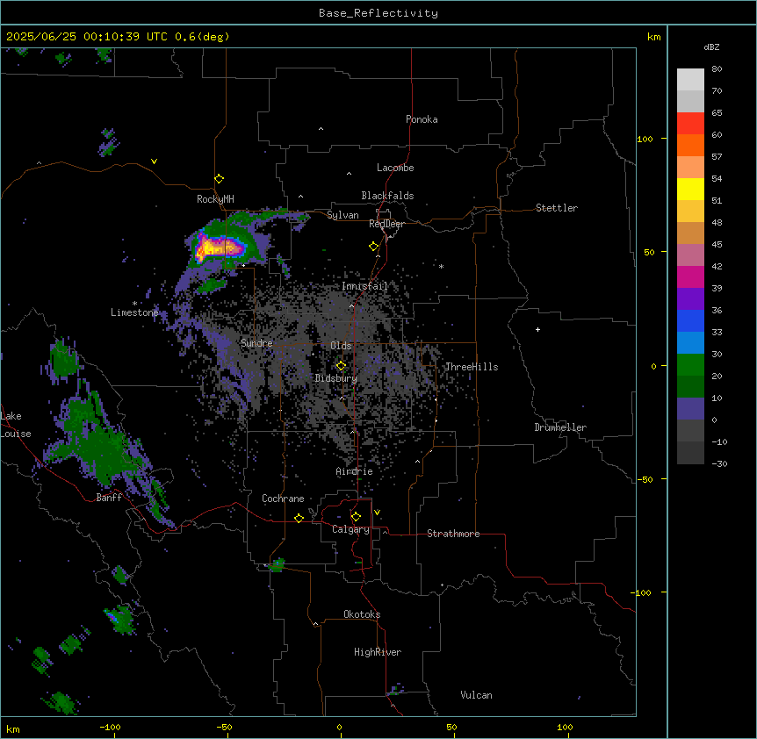Click the asterisk marker east of Innisfail
757x739 pixels.
click(441, 266)
